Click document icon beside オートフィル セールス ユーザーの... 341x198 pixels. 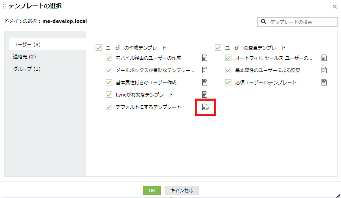[x=324, y=58]
